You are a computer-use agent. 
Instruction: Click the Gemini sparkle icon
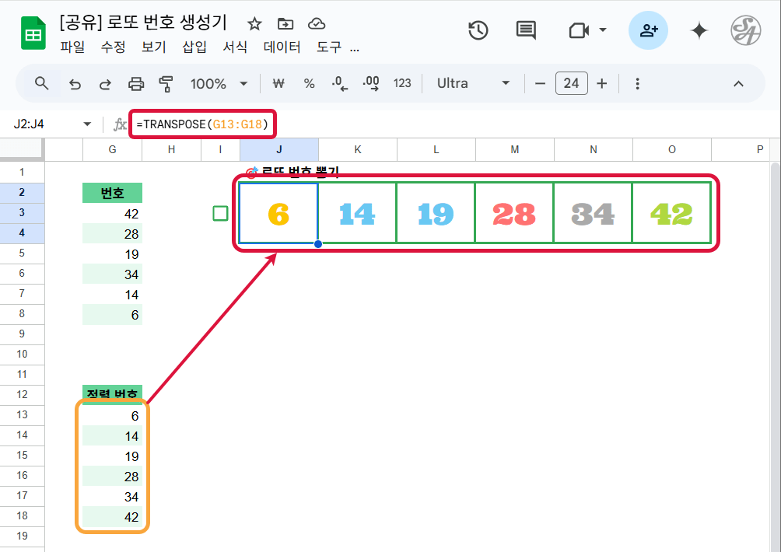click(699, 30)
